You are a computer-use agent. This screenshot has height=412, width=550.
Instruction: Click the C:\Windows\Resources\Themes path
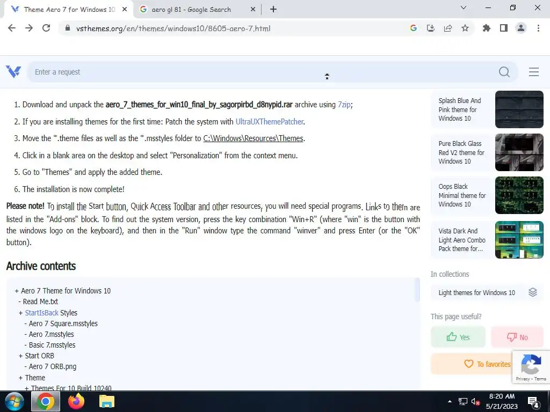coord(254,138)
